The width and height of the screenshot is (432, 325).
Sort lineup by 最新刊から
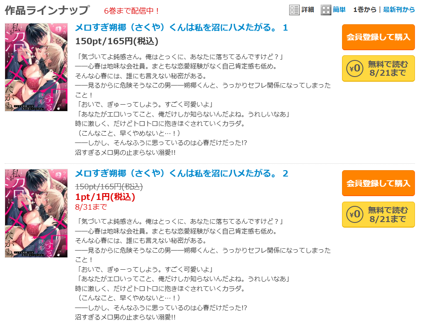(x=399, y=10)
